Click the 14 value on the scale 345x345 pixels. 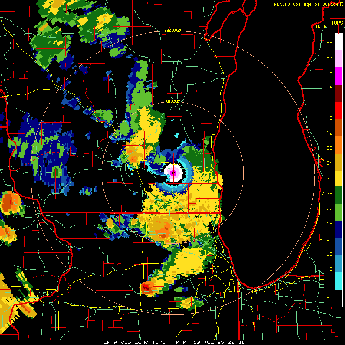pyautogui.click(x=329, y=239)
